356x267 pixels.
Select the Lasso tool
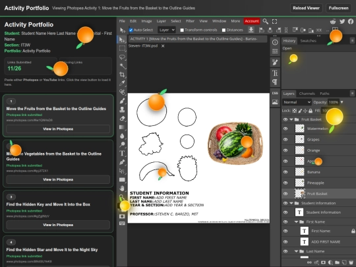[x=122, y=57]
